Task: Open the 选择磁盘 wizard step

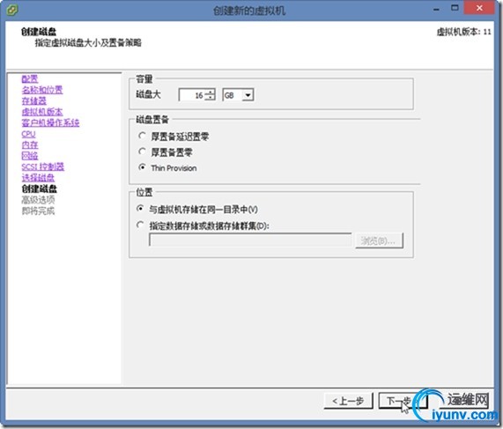Action: click(x=38, y=178)
